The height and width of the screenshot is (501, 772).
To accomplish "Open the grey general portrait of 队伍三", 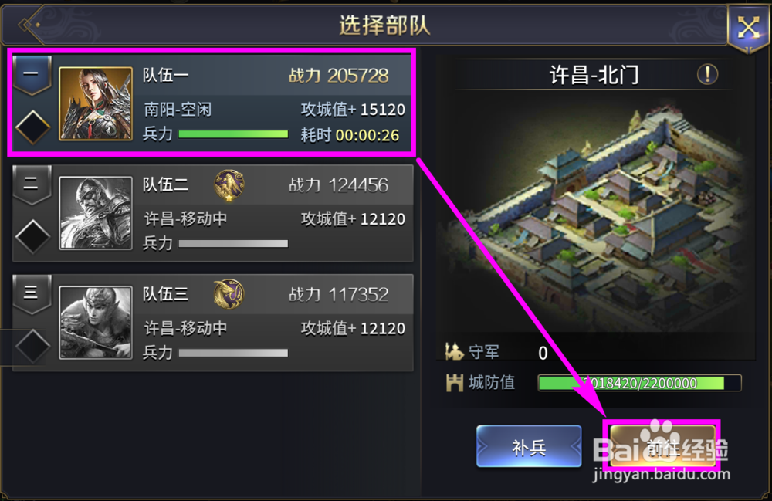I will tap(96, 323).
